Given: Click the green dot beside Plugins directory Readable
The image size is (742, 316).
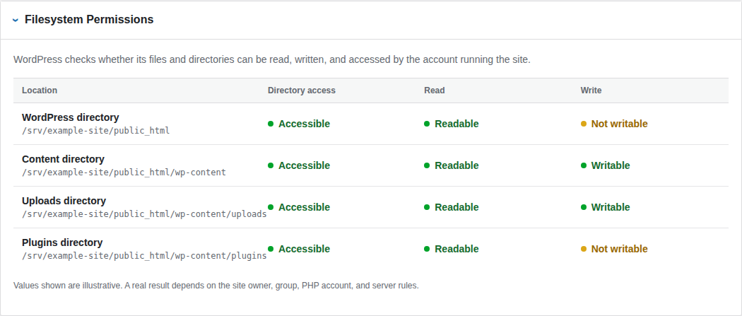Looking at the screenshot, I should (427, 249).
